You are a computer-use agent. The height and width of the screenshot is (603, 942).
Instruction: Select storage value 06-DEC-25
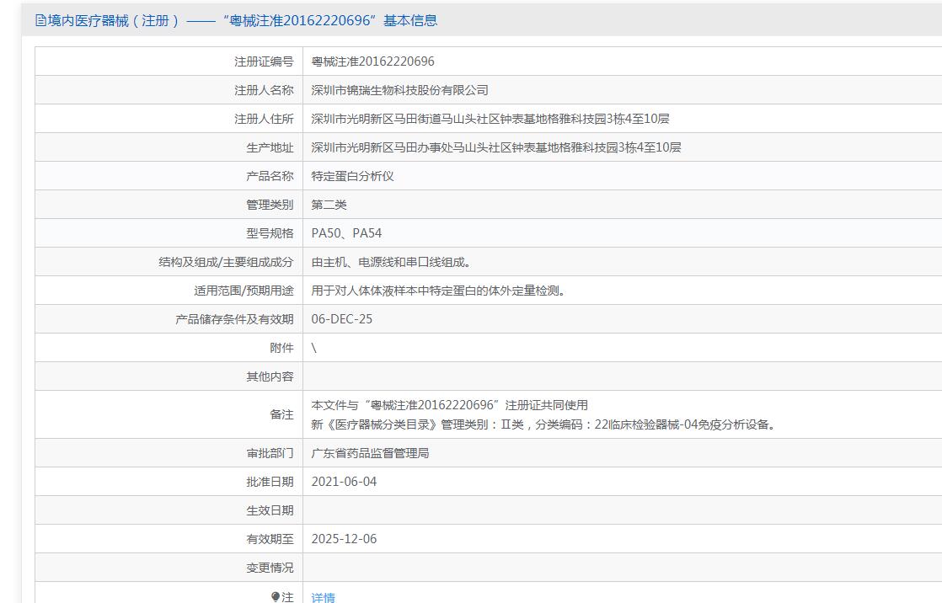(x=342, y=319)
